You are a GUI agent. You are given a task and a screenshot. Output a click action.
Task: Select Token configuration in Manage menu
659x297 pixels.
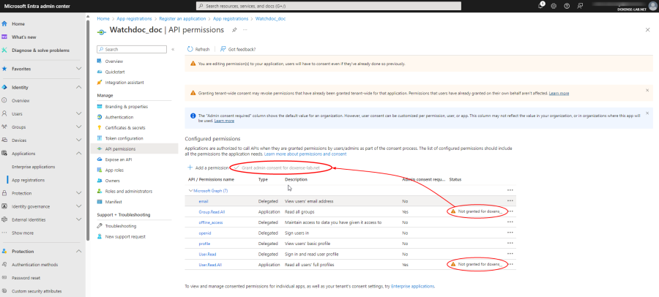(124, 138)
